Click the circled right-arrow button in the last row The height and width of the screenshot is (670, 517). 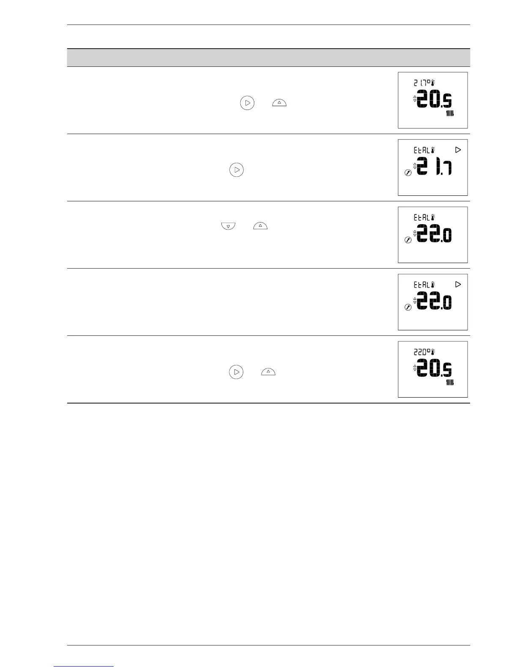pos(236,372)
